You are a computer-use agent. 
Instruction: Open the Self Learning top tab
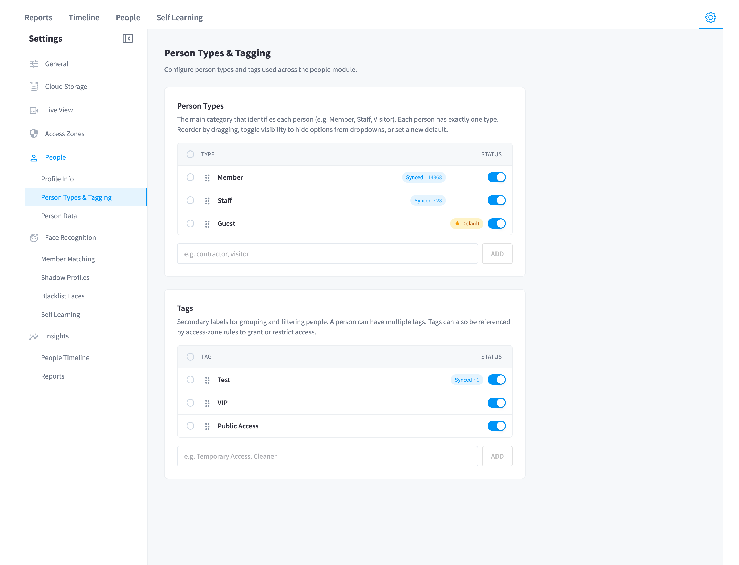(x=179, y=17)
